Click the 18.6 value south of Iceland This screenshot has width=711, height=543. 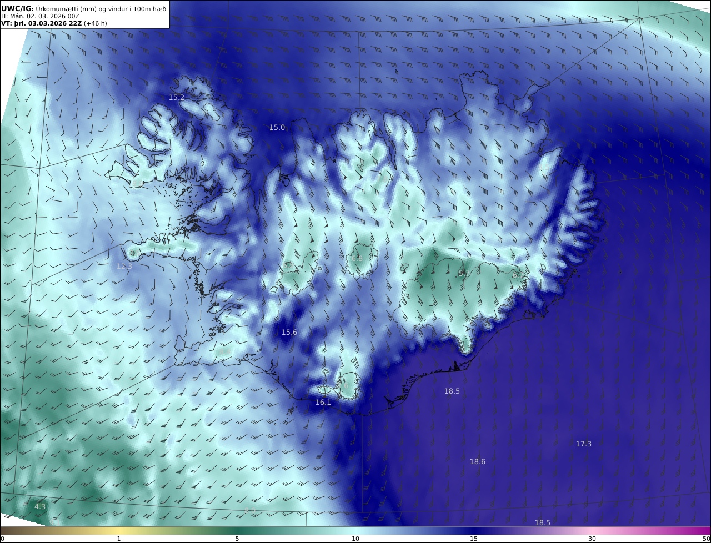(478, 461)
